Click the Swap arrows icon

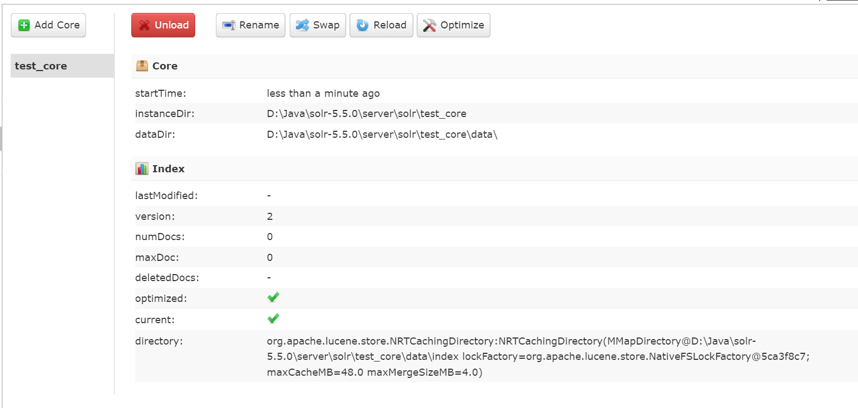pos(302,25)
